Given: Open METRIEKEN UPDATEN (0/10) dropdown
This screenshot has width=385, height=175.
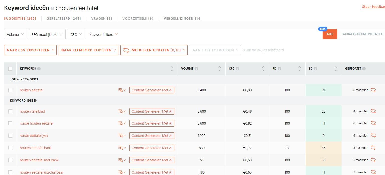Looking at the screenshot, I should (154, 50).
